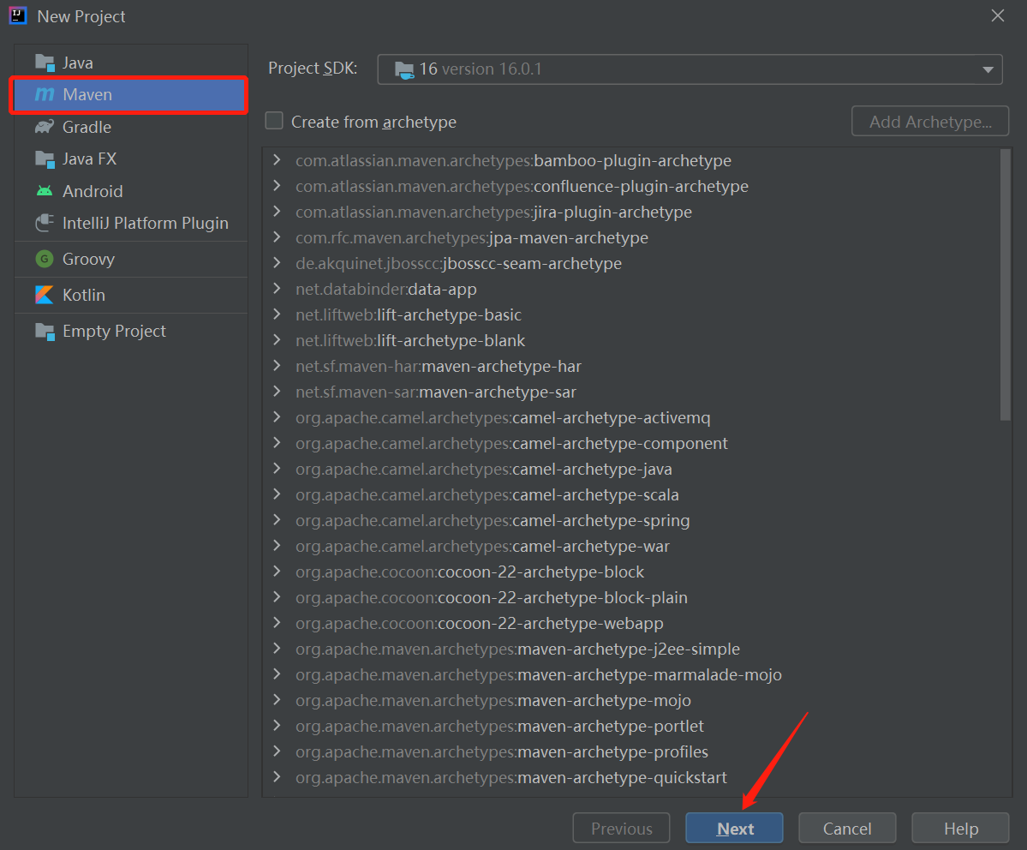Viewport: 1027px width, 850px height.
Task: Click the '16 version 16.0.1' SDK text
Action: (x=481, y=69)
